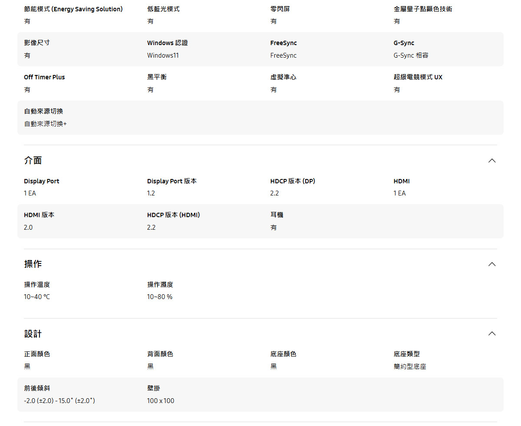The image size is (521, 426).
Task: Click the 介面 section heading
Action: [33, 160]
